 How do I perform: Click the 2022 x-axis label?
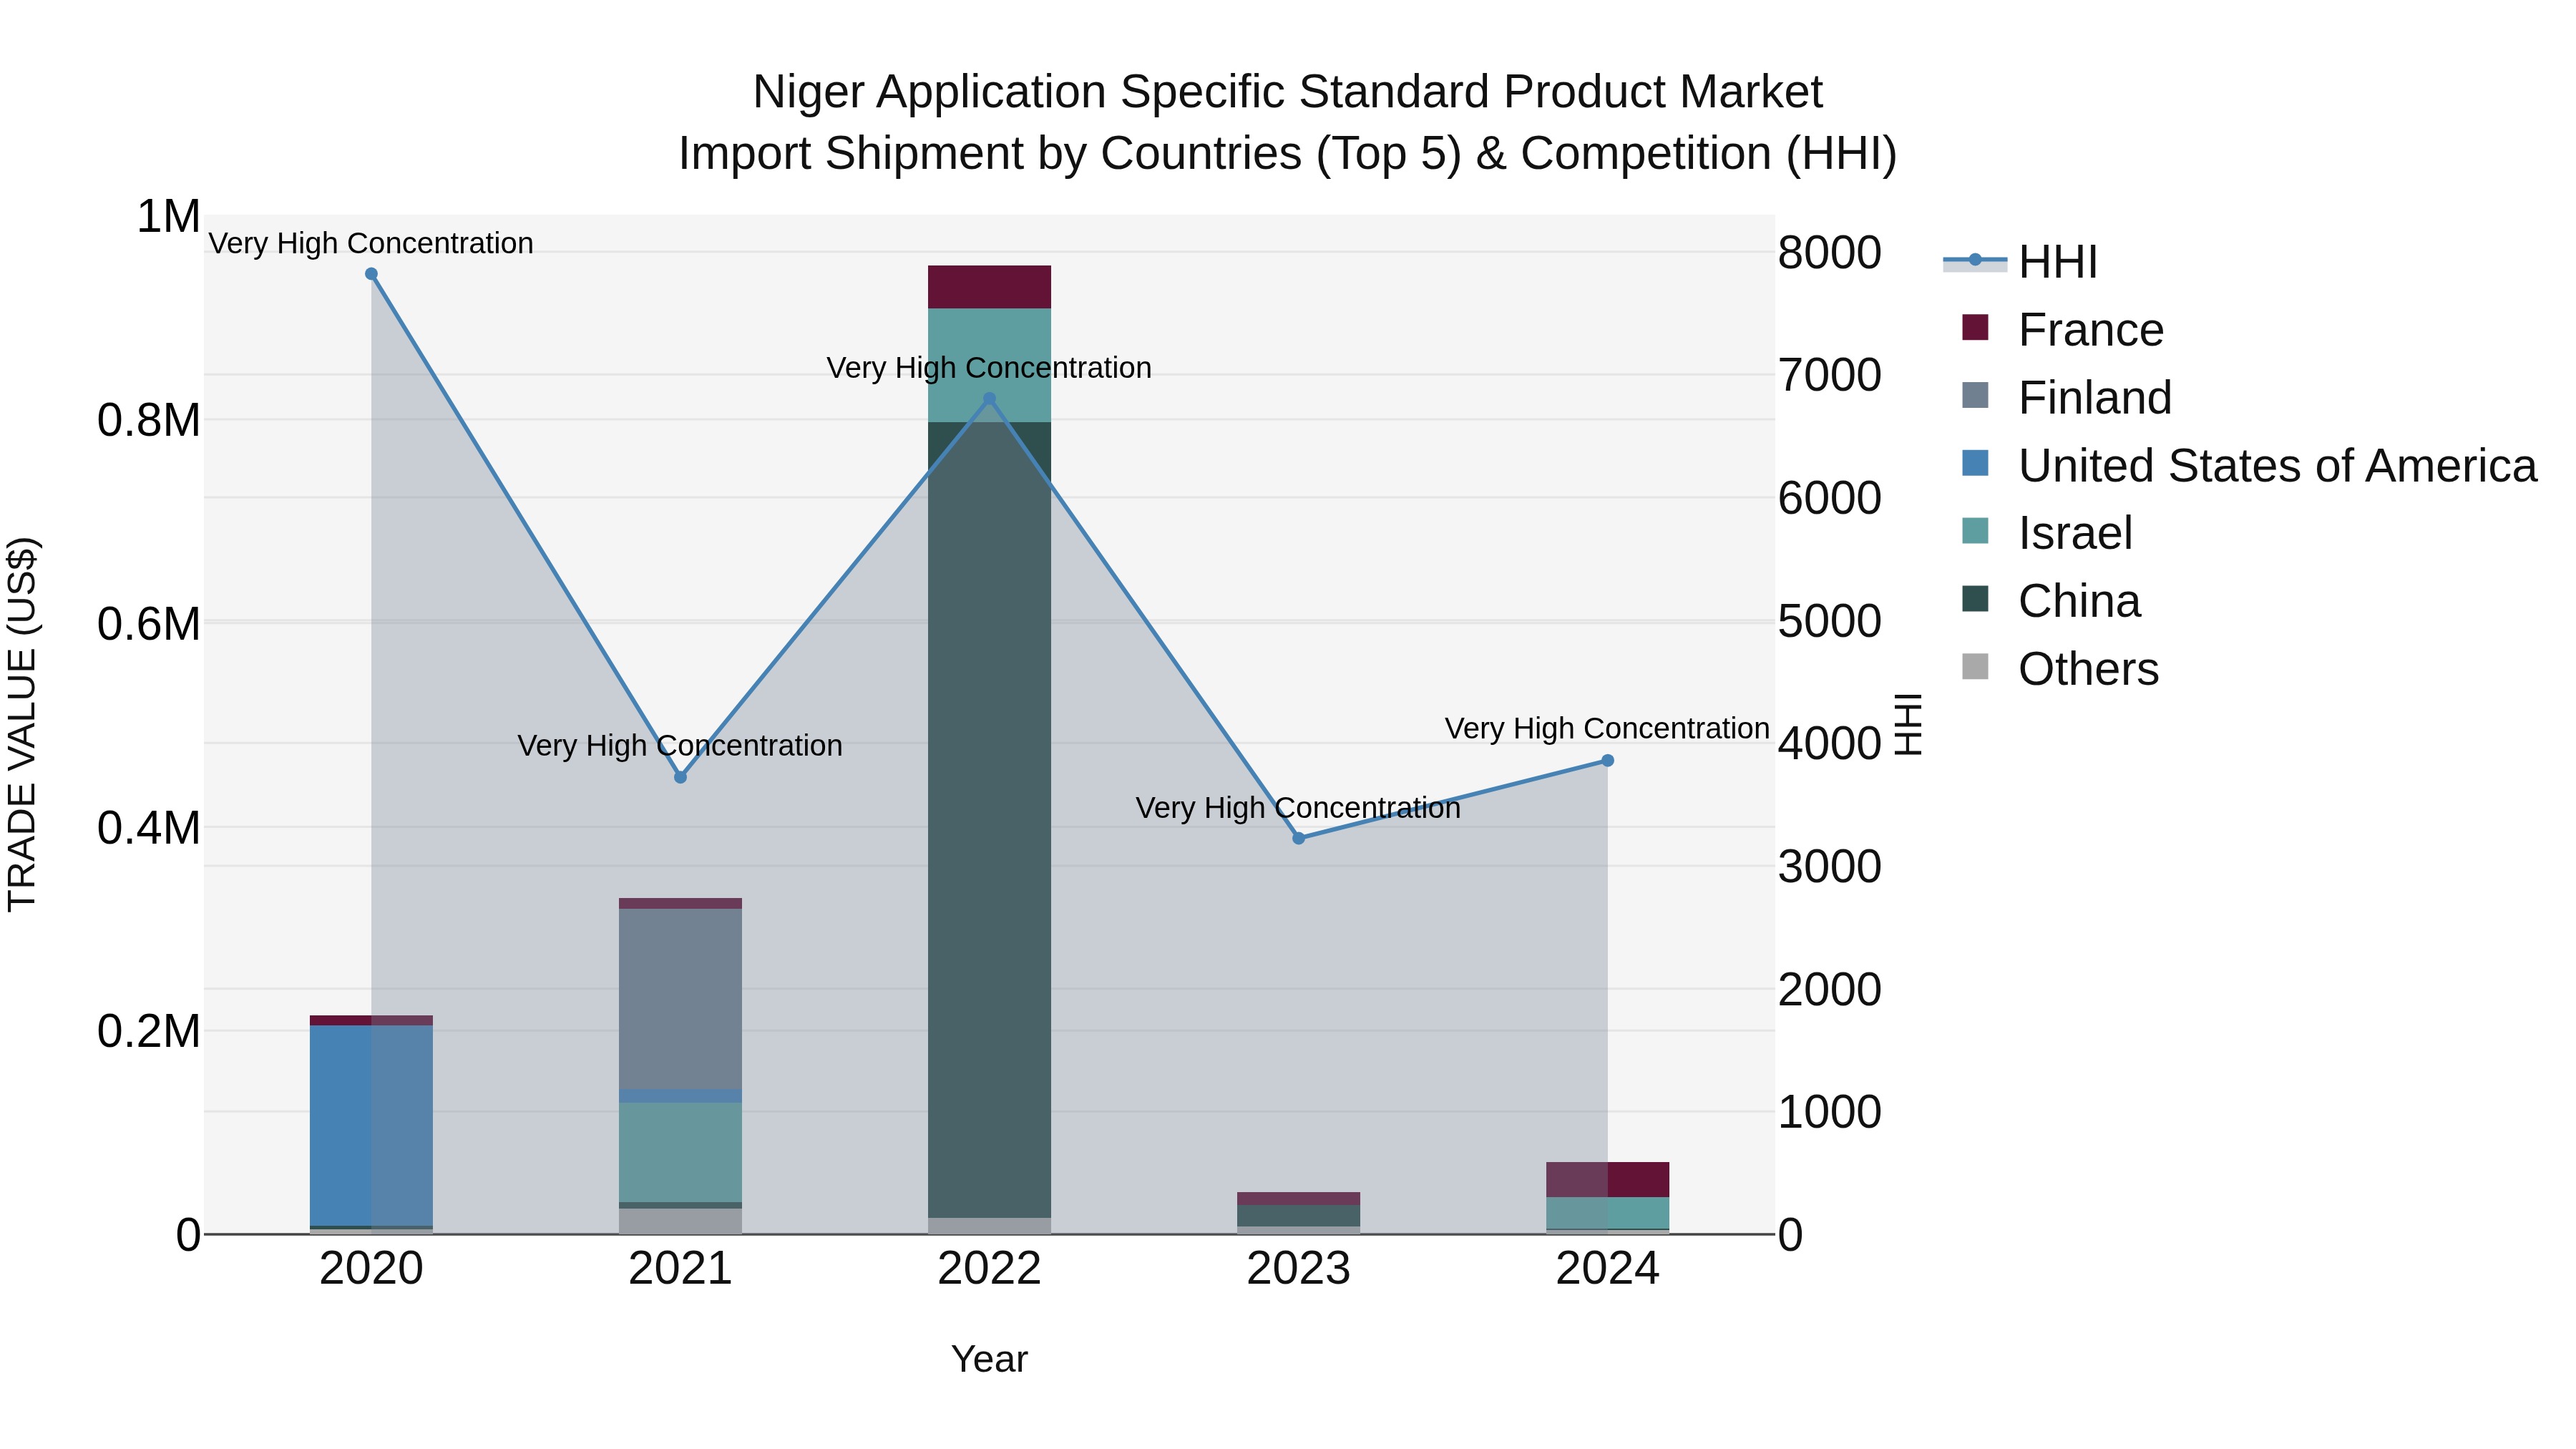coord(989,1269)
